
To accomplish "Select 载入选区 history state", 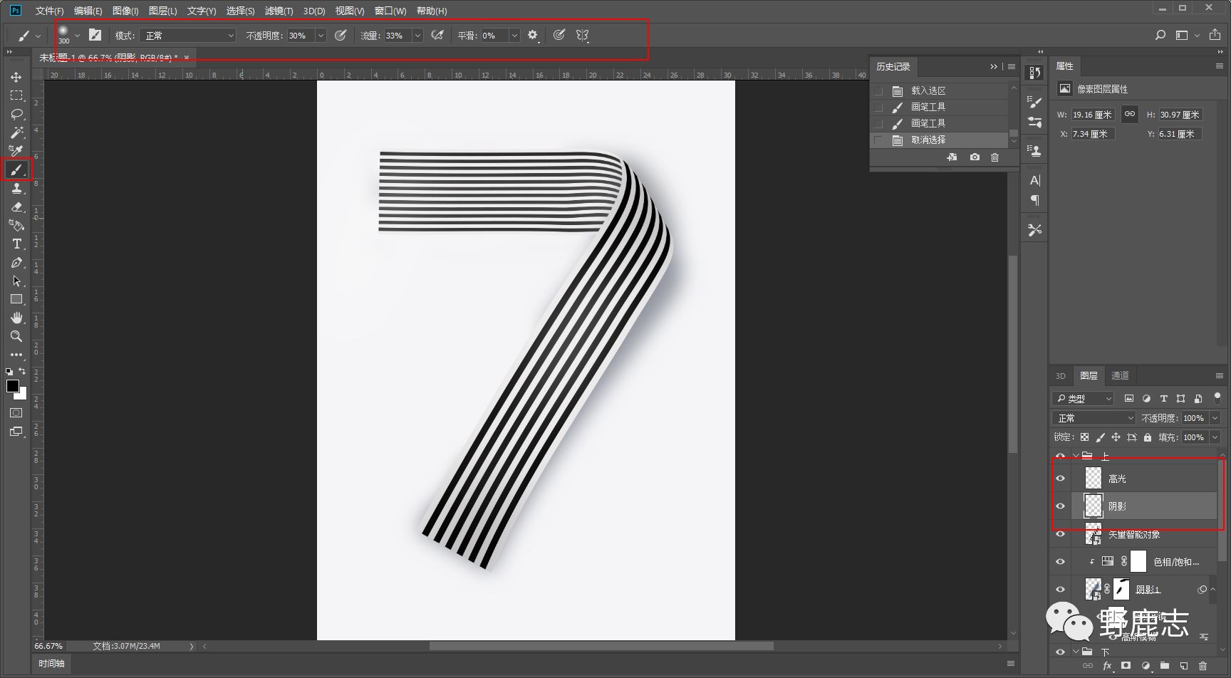I will click(x=928, y=90).
